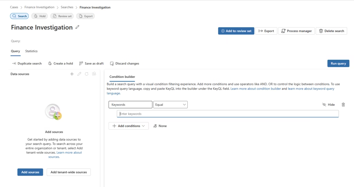This screenshot has height=187, width=354.
Task: Open Process manager
Action: click(x=296, y=31)
